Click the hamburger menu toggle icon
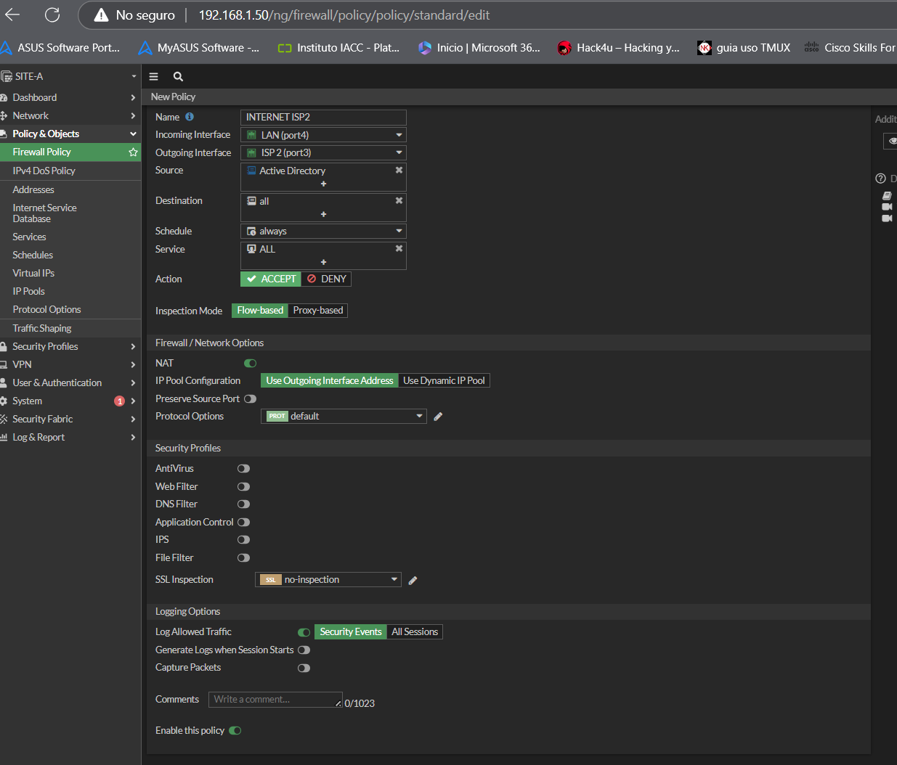The image size is (897, 765). point(153,76)
